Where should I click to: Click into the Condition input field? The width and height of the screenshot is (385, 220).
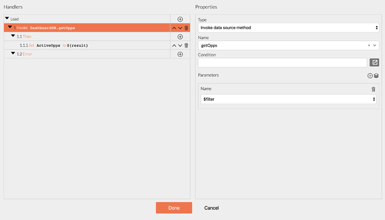pos(282,63)
